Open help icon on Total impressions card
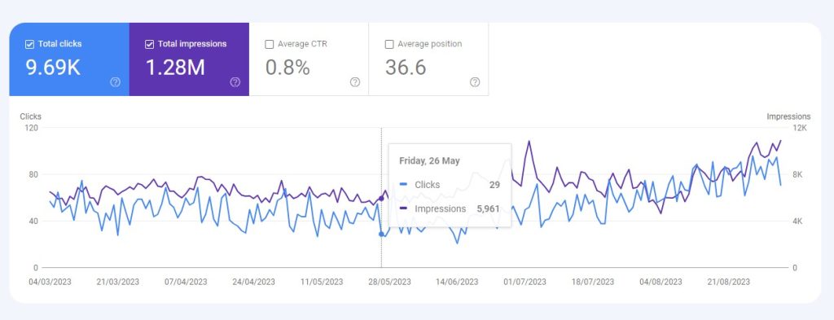 [235, 82]
